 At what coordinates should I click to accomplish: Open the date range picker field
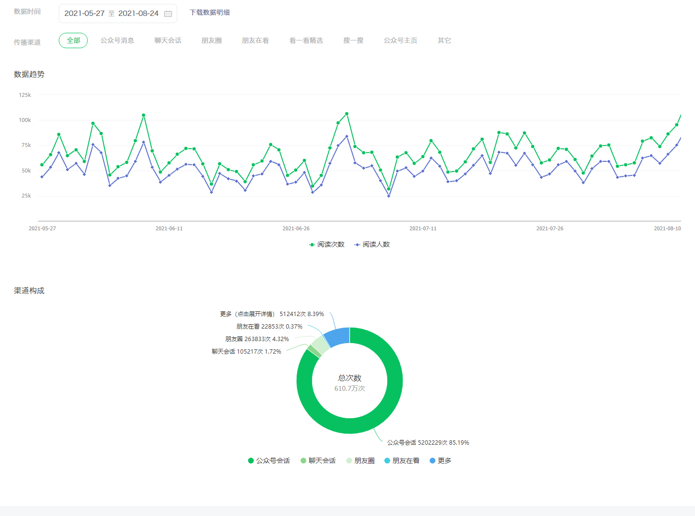click(112, 13)
